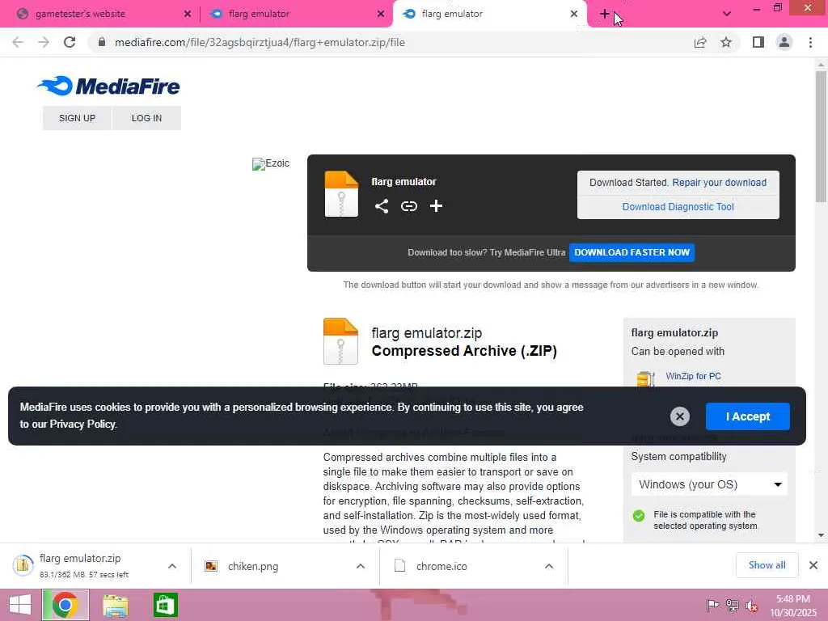The width and height of the screenshot is (828, 621).
Task: Close the first flarg emulator tab
Action: pos(381,14)
